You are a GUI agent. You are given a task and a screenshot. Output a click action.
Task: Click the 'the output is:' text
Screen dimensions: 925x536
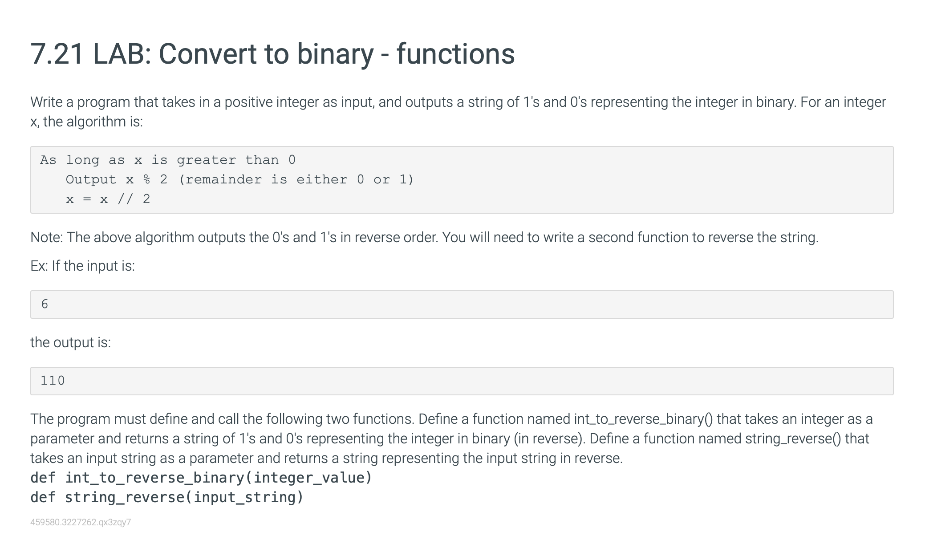(x=70, y=342)
